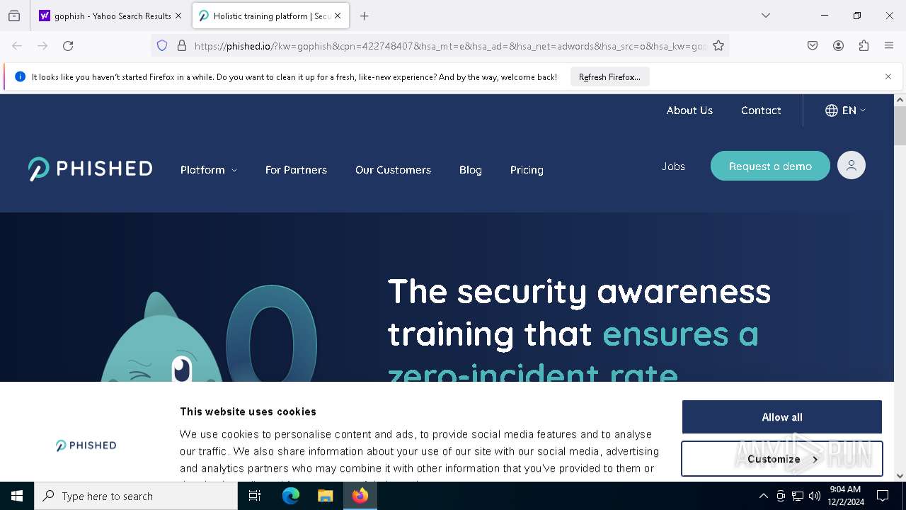
Task: Open the About Us link
Action: (x=689, y=110)
